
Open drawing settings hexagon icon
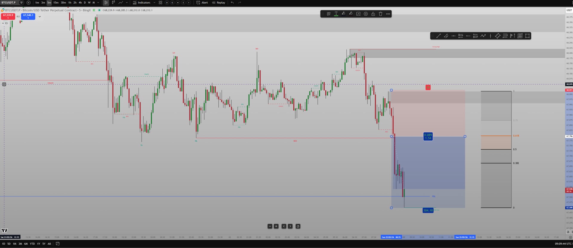click(x=366, y=14)
